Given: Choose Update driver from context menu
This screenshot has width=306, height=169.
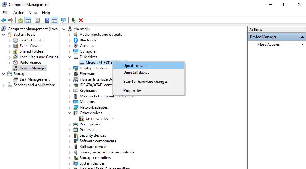Looking at the screenshot, I should (134, 66).
